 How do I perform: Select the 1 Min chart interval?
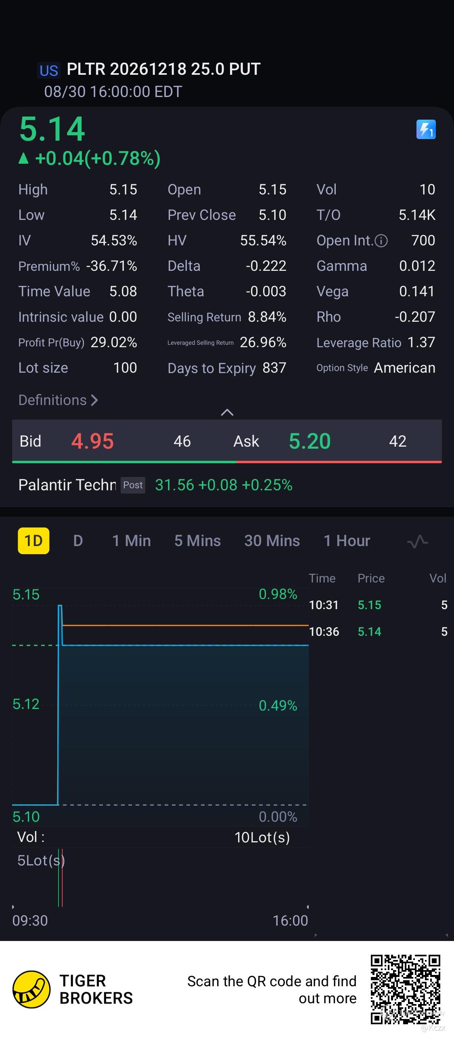(x=131, y=541)
